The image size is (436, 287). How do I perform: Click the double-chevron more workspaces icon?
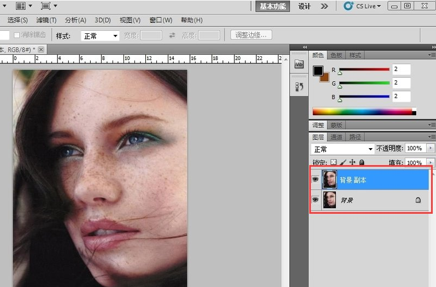pyautogui.click(x=325, y=6)
